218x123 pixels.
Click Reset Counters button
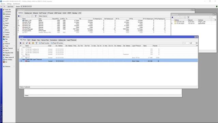coord(44,43)
